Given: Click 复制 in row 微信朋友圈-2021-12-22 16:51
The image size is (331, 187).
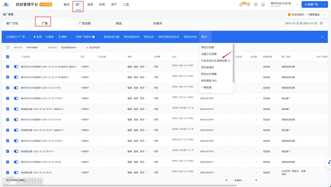Looking at the screenshot, I should click(x=136, y=172).
